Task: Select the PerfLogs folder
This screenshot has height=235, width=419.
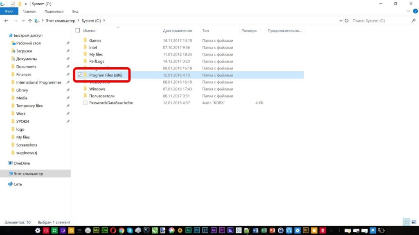Action: click(x=97, y=61)
